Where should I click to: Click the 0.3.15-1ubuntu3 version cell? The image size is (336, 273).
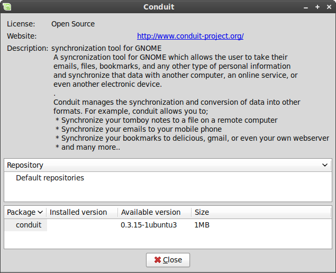click(x=149, y=225)
